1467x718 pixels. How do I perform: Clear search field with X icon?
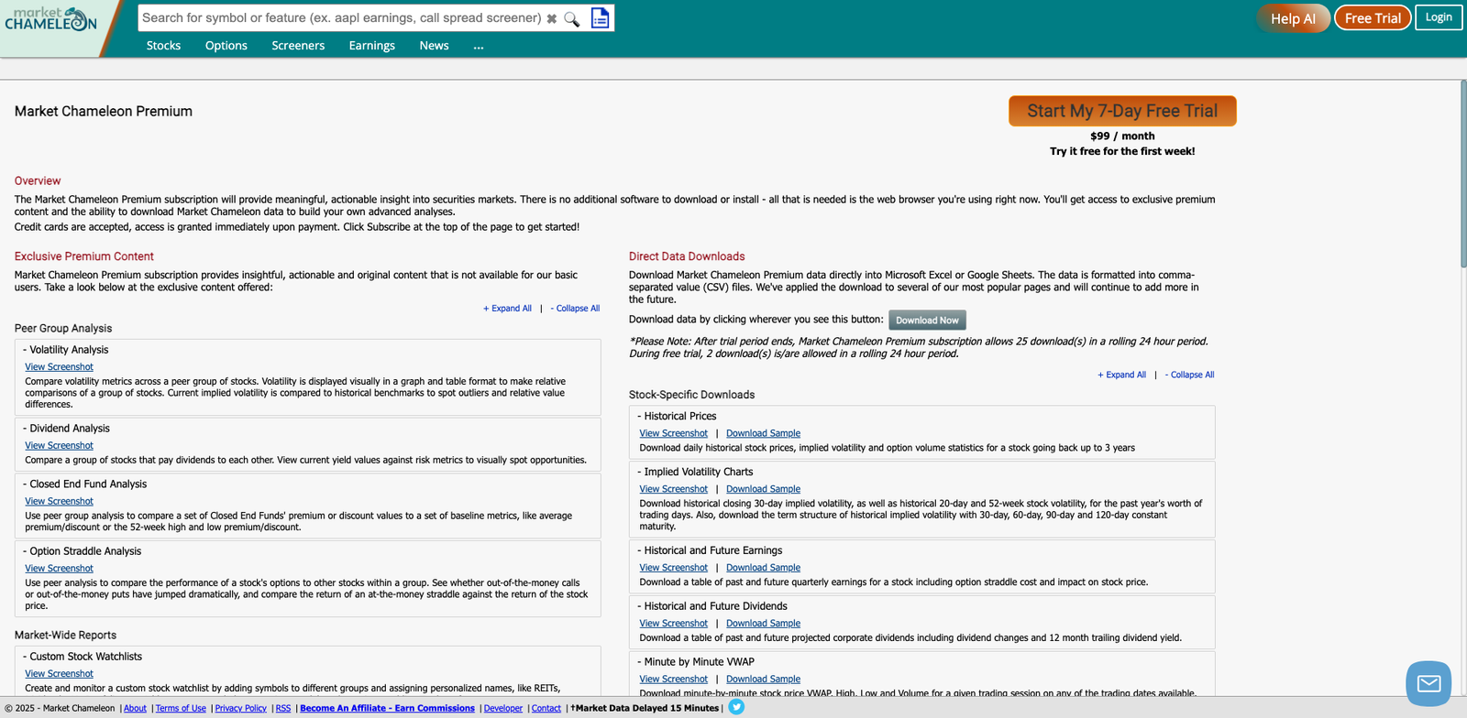tap(552, 18)
